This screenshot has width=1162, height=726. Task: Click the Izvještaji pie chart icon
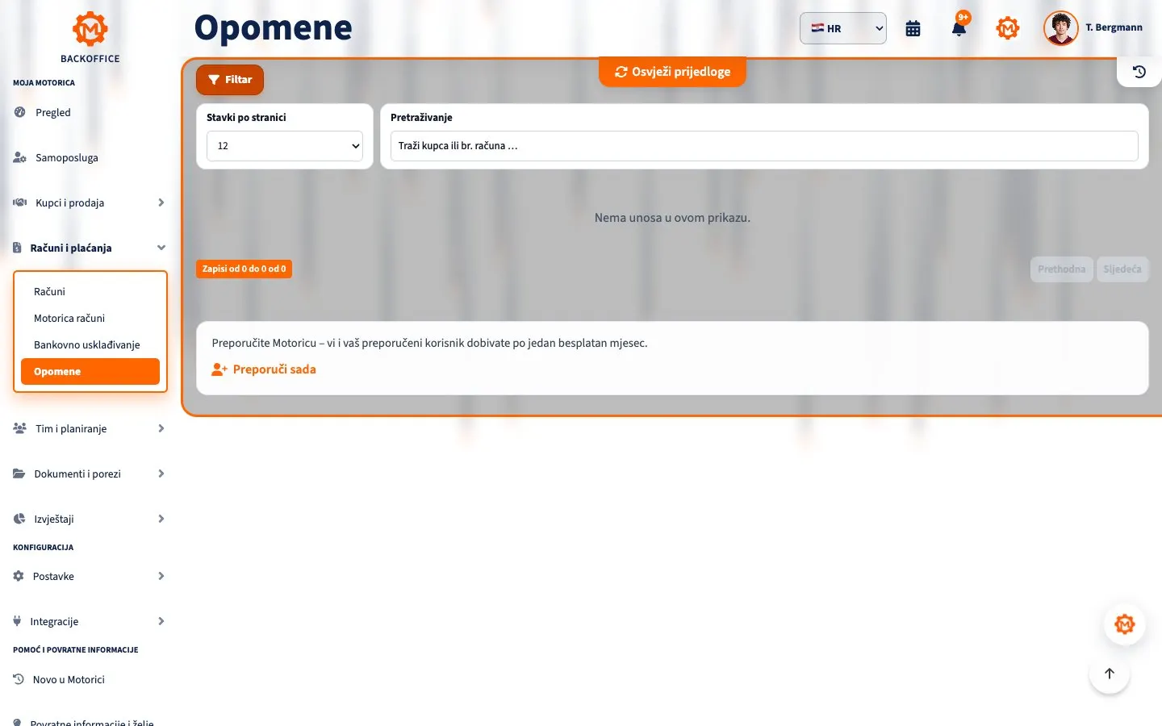[19, 519]
